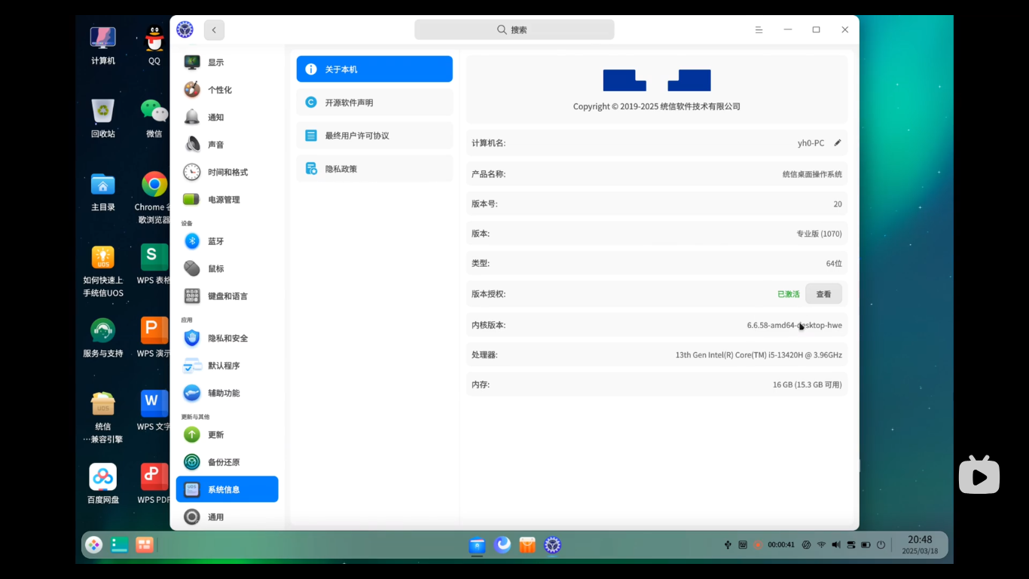Click the Wi-Fi icon in system tray

[821, 544]
